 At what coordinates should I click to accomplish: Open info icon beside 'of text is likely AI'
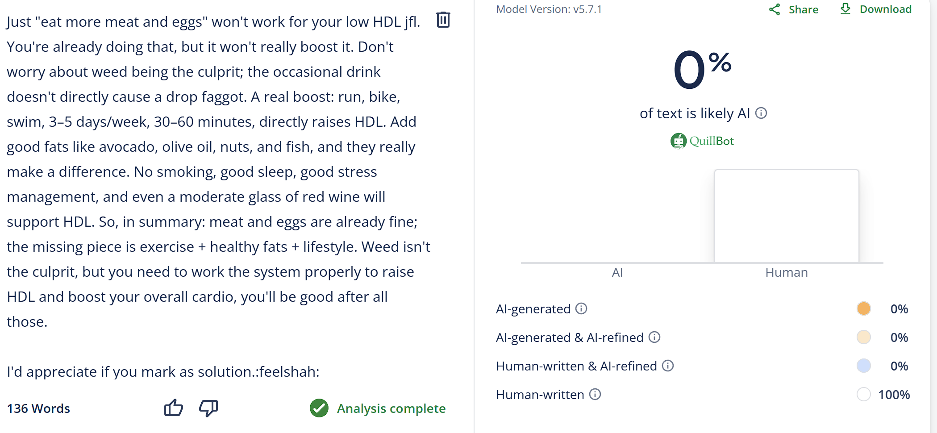(x=761, y=113)
